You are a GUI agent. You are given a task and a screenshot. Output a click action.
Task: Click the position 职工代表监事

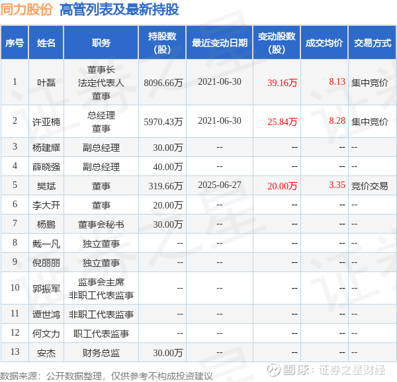click(x=101, y=334)
